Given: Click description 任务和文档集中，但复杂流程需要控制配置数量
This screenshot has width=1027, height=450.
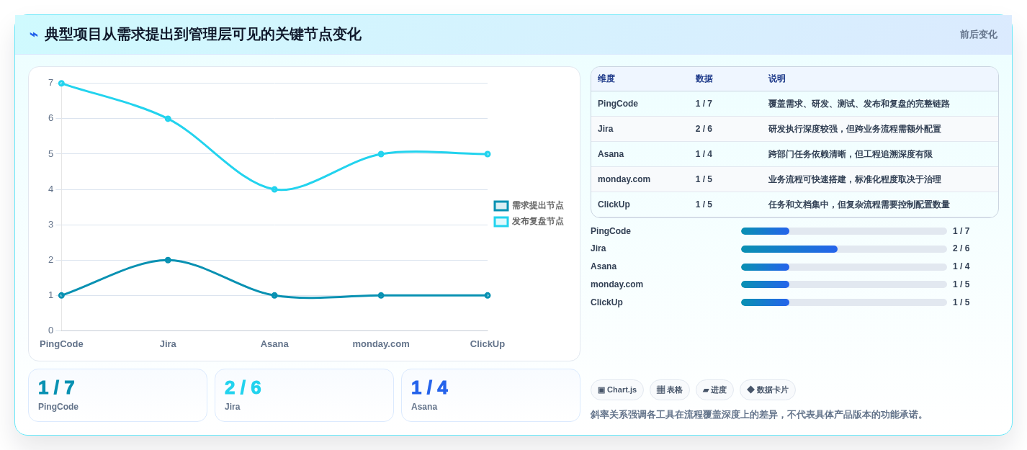Looking at the screenshot, I should tap(859, 204).
